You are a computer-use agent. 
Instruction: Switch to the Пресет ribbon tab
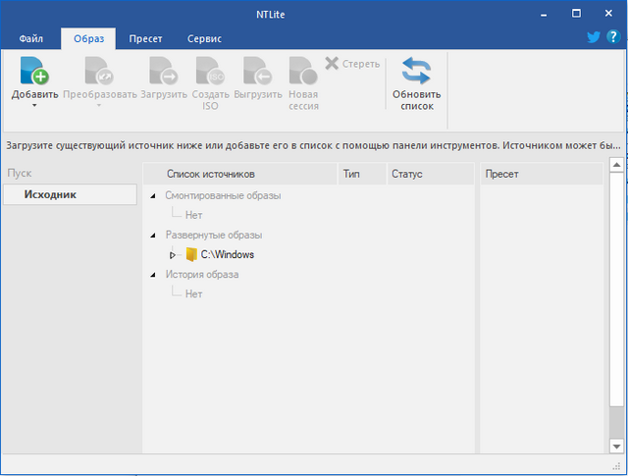pyautogui.click(x=145, y=38)
